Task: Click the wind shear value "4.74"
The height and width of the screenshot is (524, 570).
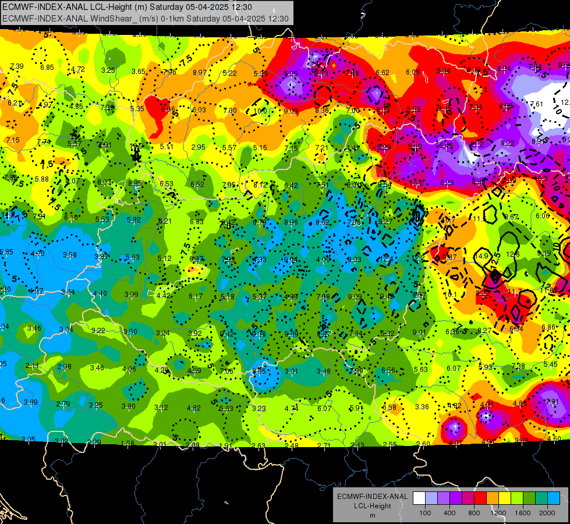Action: click(x=292, y=408)
